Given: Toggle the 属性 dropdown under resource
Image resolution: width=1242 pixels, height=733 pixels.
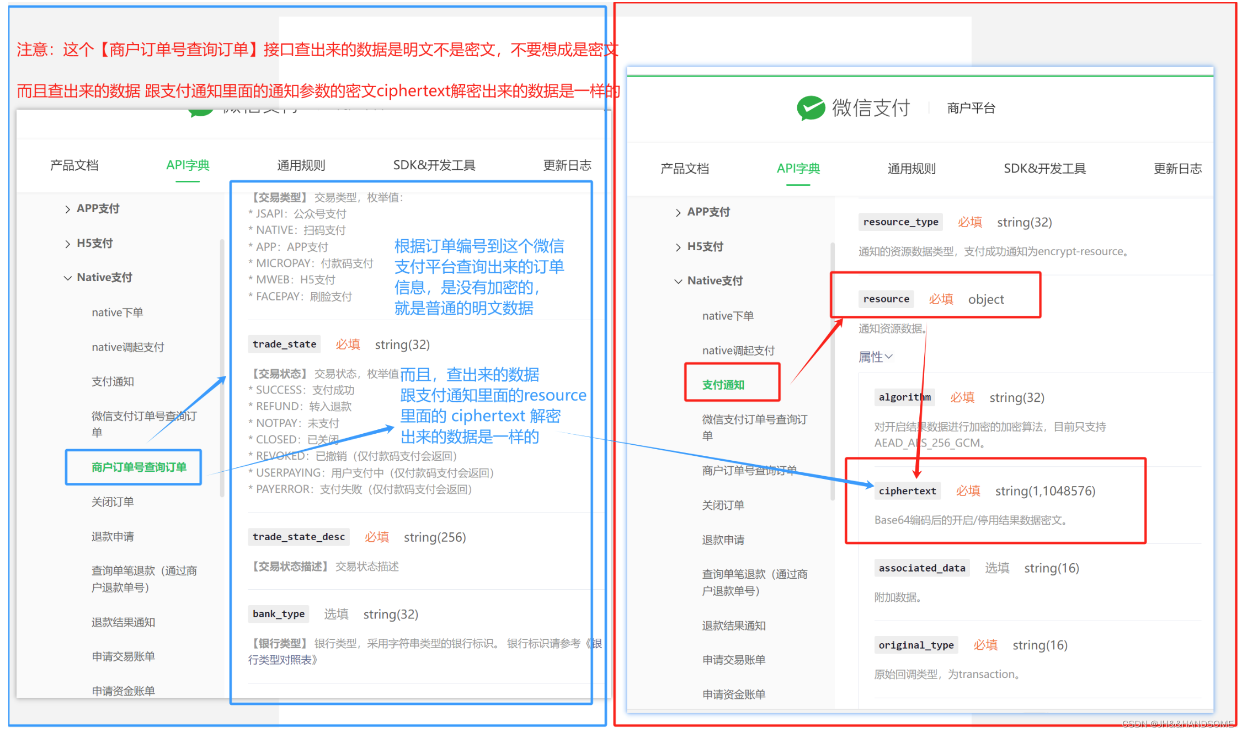Looking at the screenshot, I should (875, 357).
